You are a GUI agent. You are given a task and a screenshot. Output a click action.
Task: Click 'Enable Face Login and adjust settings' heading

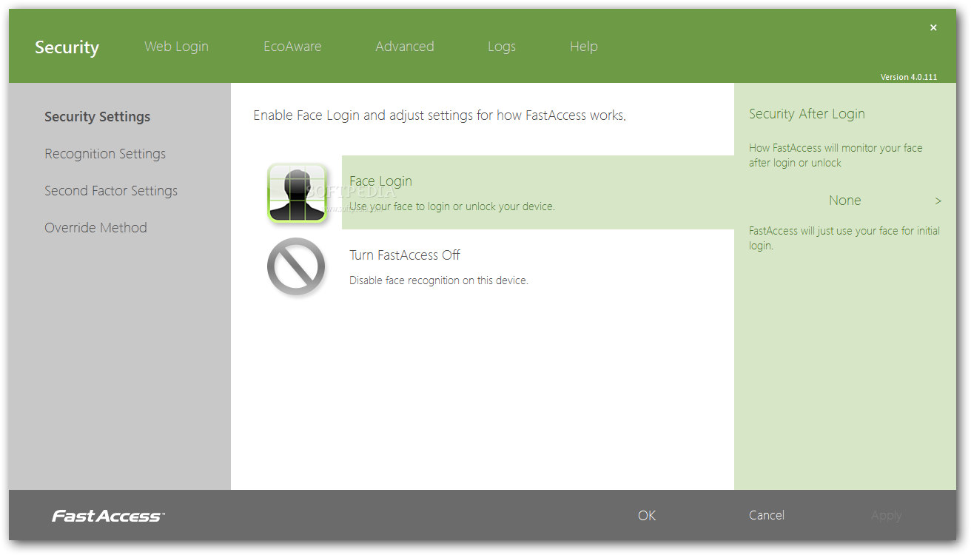point(440,115)
